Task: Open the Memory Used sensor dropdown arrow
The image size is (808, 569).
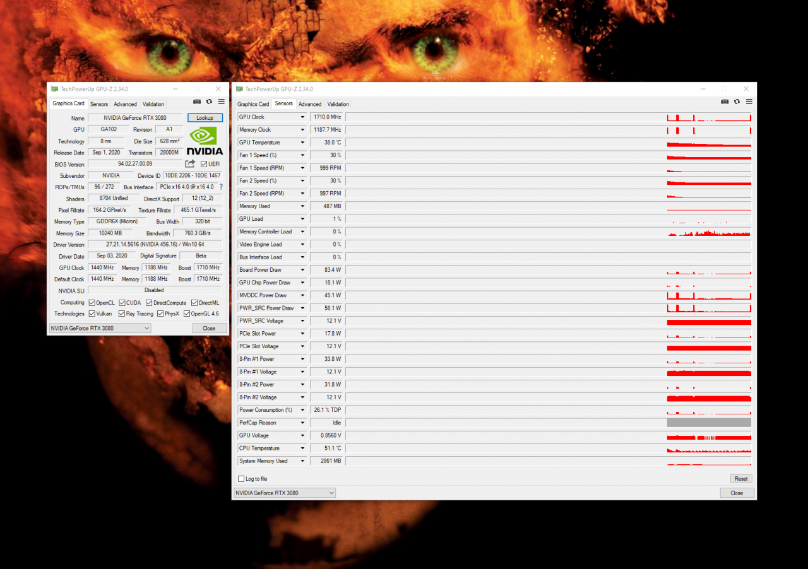Action: pyautogui.click(x=302, y=206)
